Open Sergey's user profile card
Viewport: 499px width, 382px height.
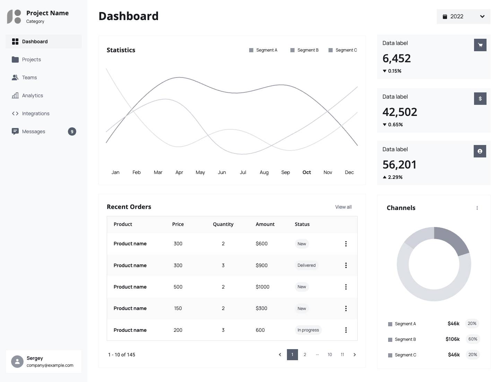[44, 362]
